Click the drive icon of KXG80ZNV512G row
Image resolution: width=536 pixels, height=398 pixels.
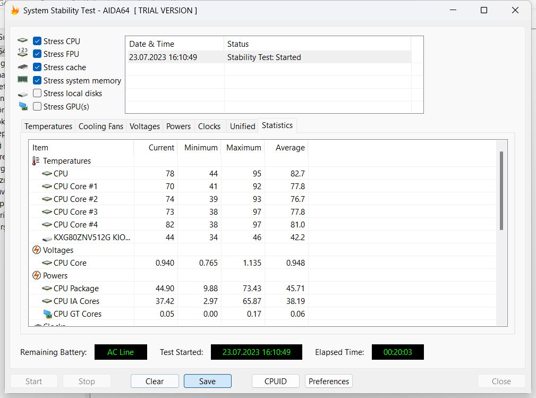click(47, 238)
